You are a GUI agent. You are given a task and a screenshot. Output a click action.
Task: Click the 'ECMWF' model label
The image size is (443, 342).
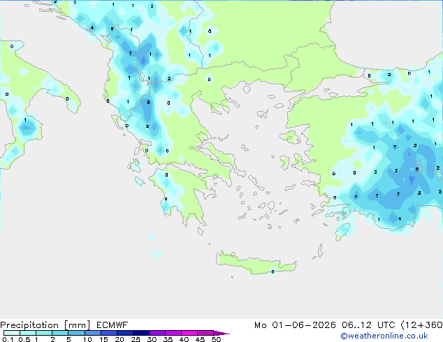tap(112, 325)
